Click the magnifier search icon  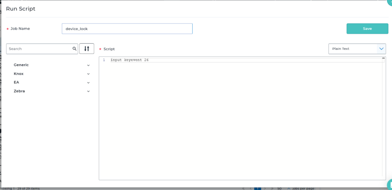pos(75,49)
